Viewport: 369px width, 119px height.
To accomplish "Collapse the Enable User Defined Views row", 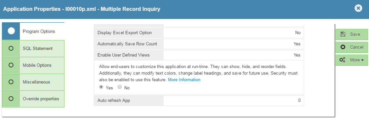I will (199, 55).
